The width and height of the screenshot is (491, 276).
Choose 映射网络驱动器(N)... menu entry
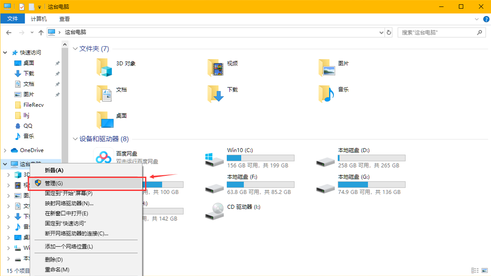(86, 203)
